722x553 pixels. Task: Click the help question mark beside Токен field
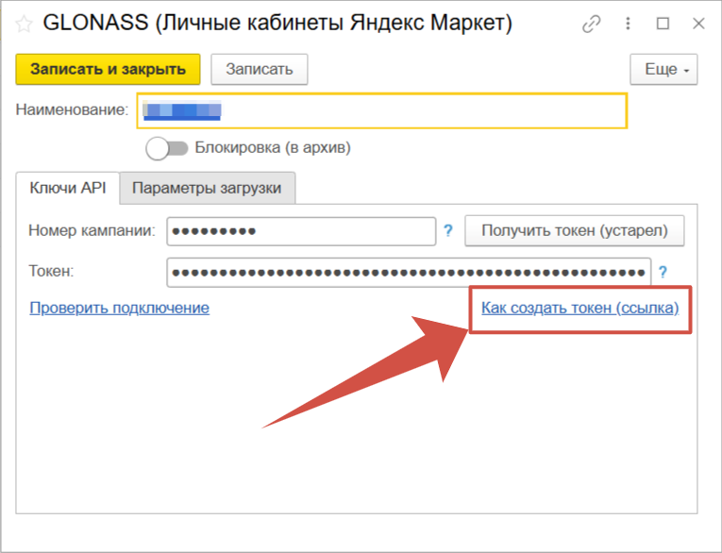point(663,272)
